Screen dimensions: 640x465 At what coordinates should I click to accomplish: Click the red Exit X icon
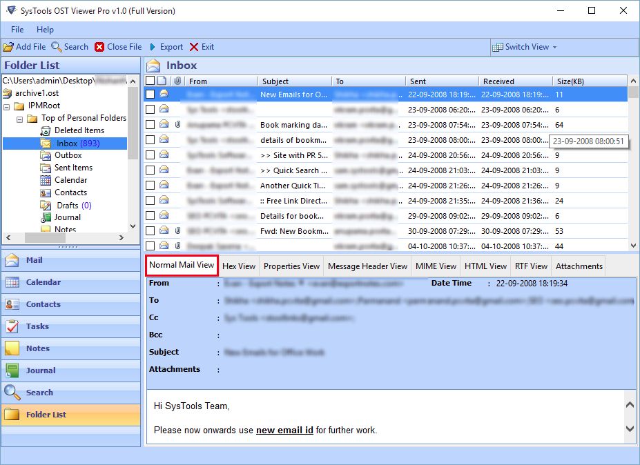pyautogui.click(x=194, y=47)
